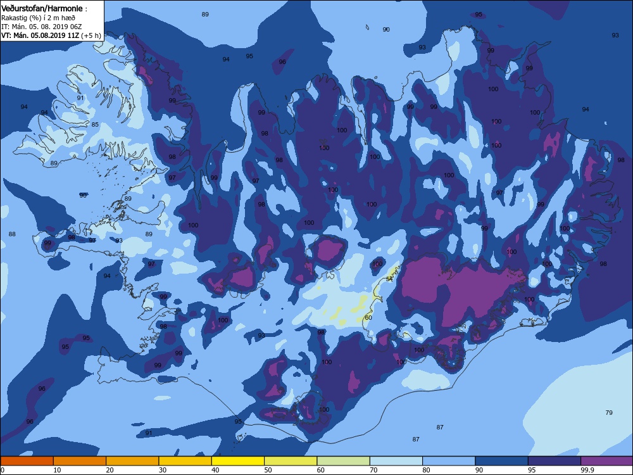The image size is (633, 475).
Task: Select the 'Rakastig (%) í 2 m hæð' line
Action: point(38,18)
